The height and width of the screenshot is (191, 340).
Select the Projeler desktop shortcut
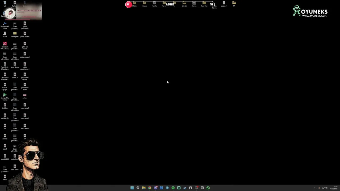pyautogui.click(x=154, y=4)
